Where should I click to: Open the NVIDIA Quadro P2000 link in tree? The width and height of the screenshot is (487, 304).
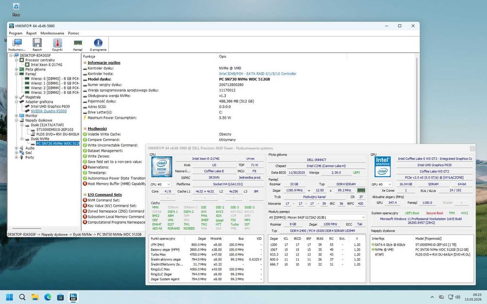click(x=49, y=111)
